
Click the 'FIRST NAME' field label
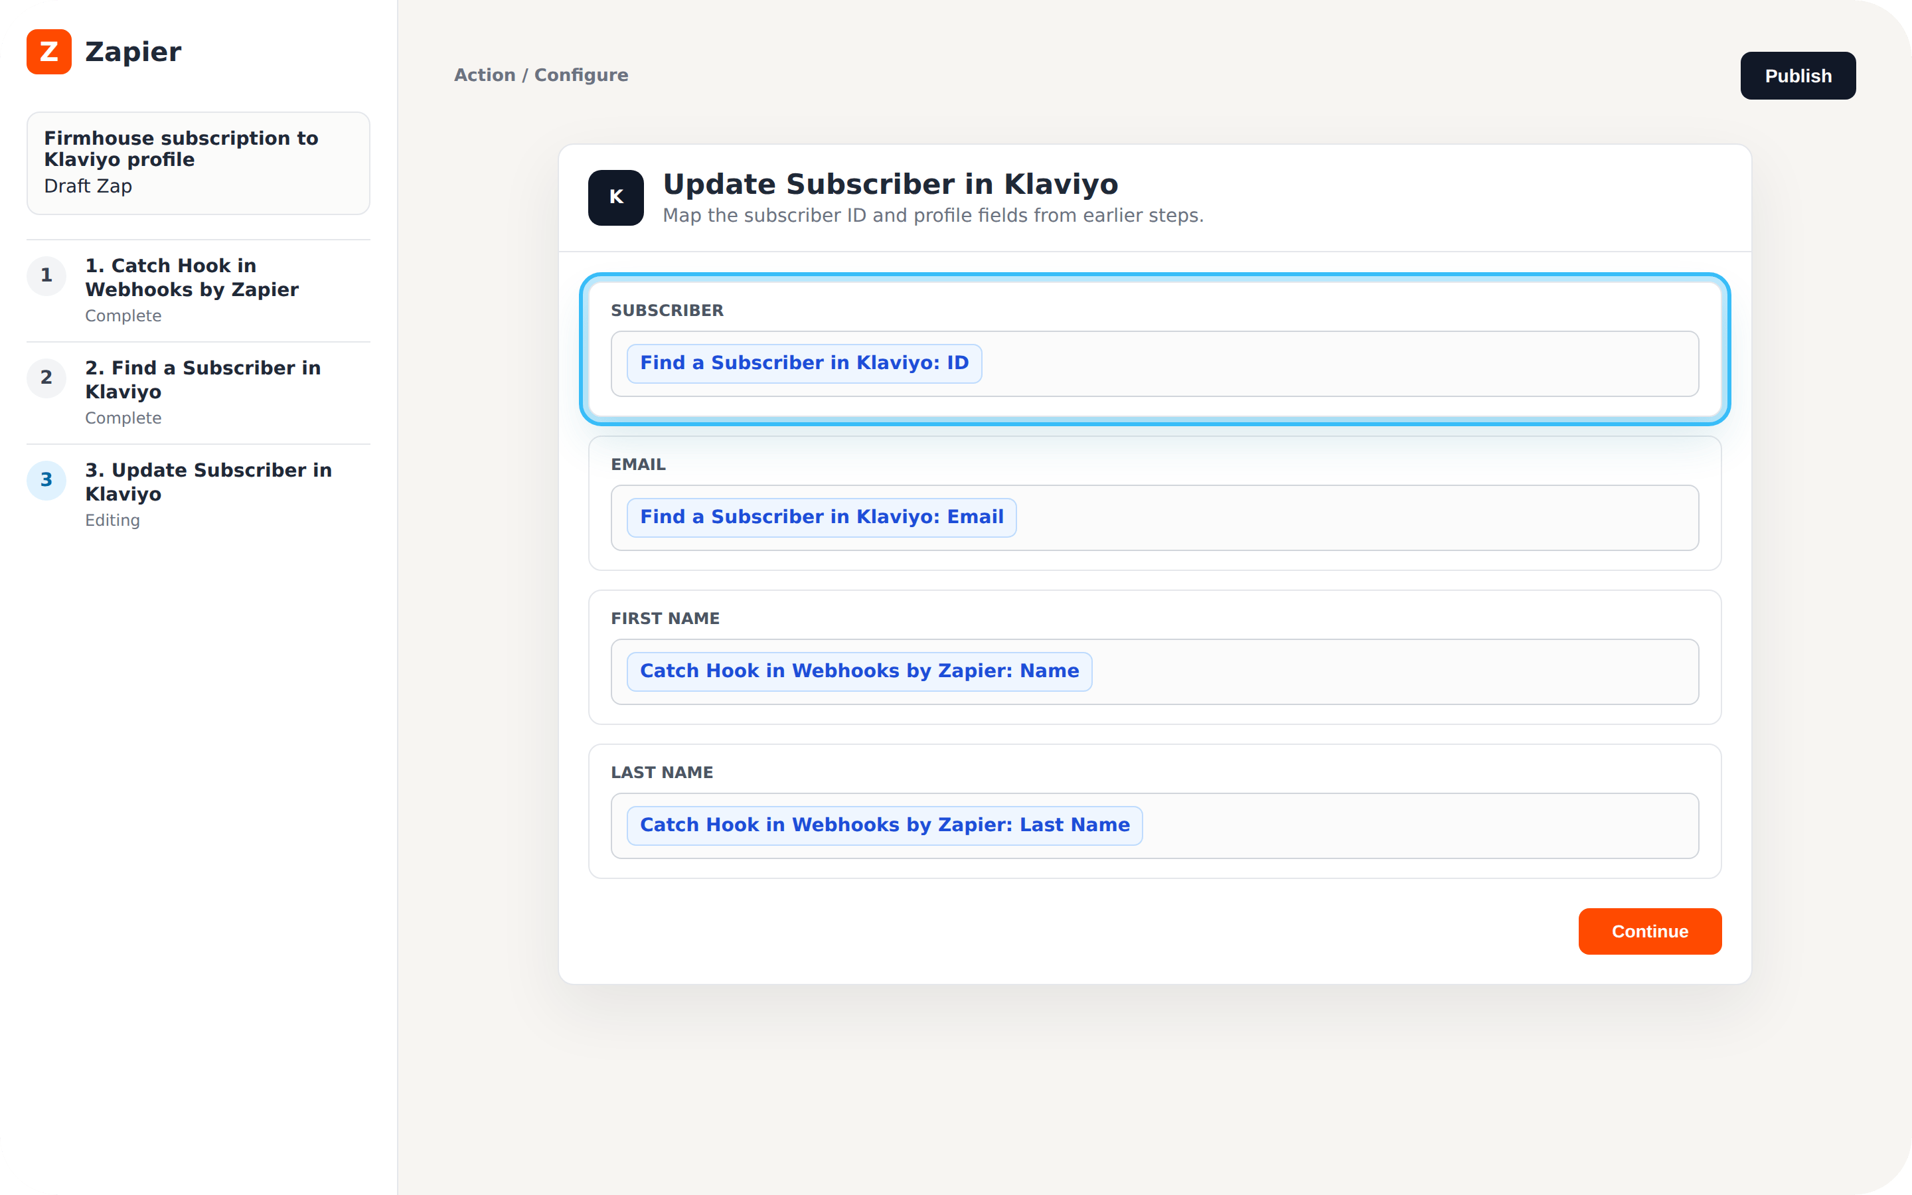[665, 619]
